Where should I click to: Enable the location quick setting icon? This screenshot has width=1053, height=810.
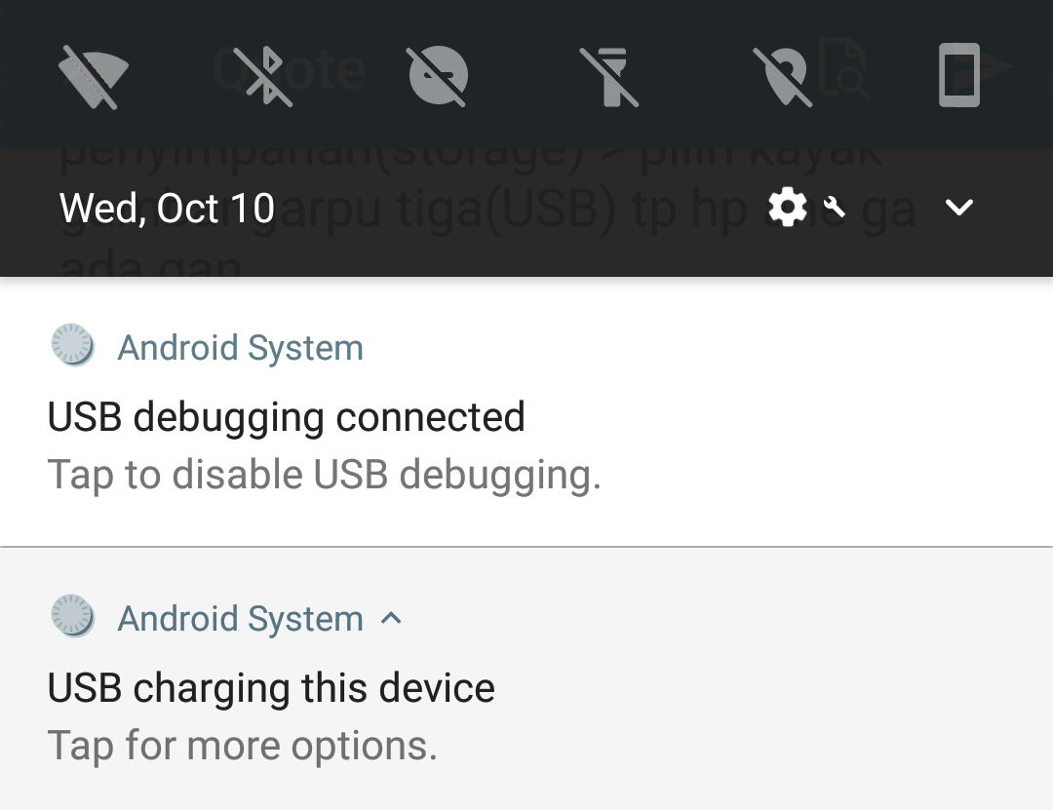783,77
